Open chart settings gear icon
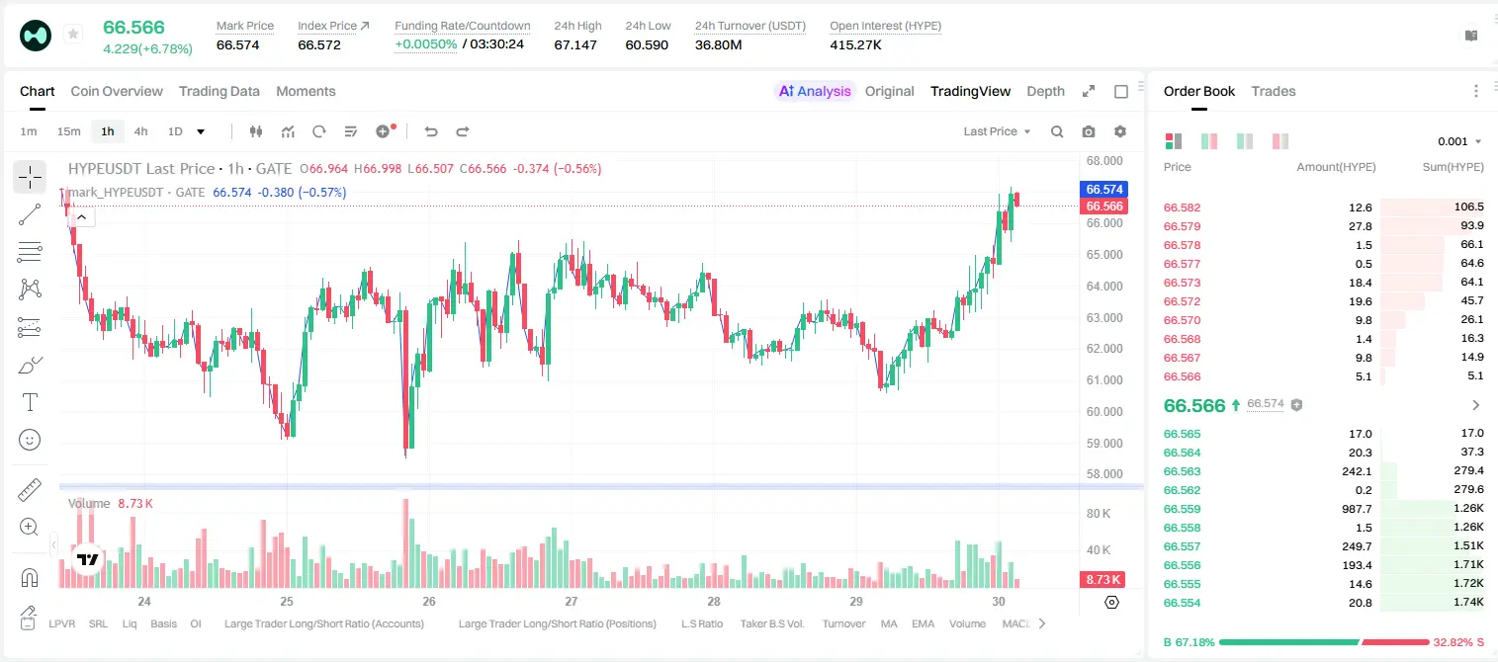1498x662 pixels. (x=1120, y=131)
